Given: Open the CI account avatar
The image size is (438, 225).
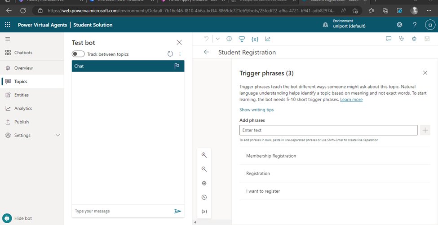Looking at the screenshot, I should point(430,25).
